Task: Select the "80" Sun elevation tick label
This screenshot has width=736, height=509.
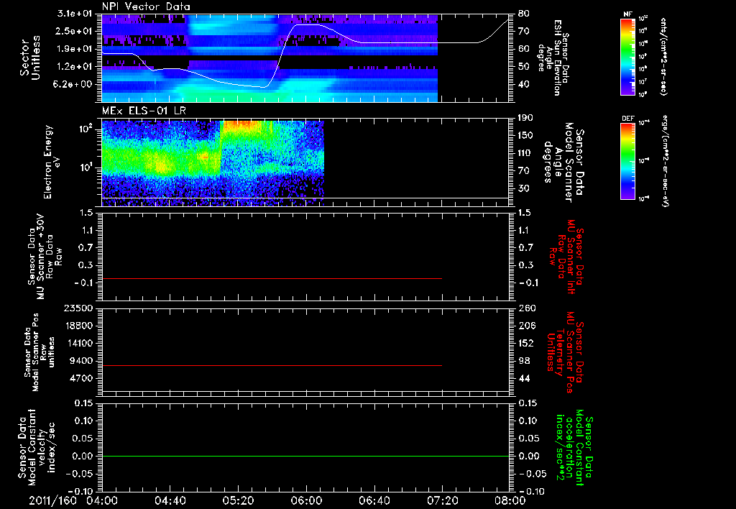Action: point(524,14)
